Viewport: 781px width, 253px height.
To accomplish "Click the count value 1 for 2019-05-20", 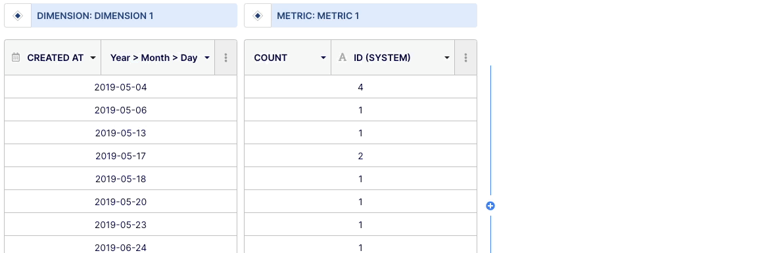I will [x=361, y=201].
